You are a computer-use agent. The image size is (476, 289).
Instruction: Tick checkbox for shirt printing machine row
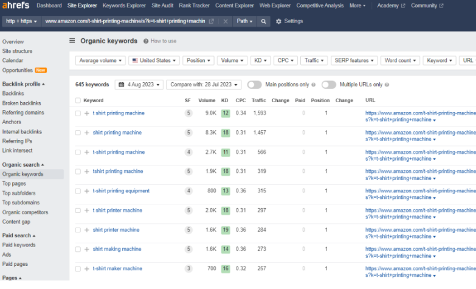[78, 133]
